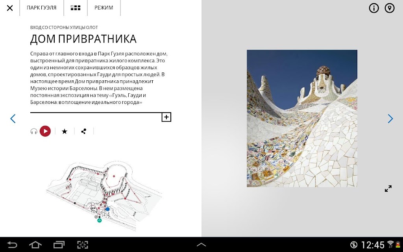Tap the green entrance chevron marker on map
The width and height of the screenshot is (403, 252).
[x=100, y=220]
